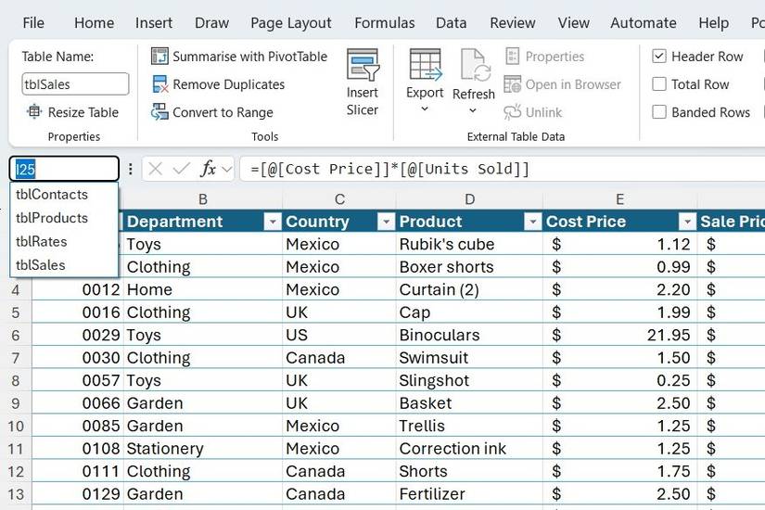Select tblRates from the Name Box list
The width and height of the screenshot is (765, 510).
pos(64,242)
